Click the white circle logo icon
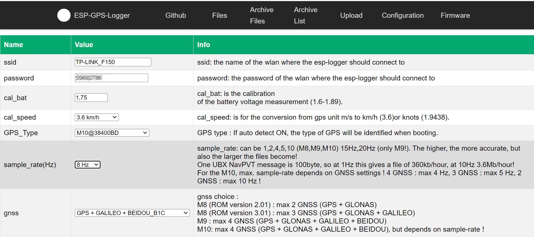This screenshot has width=534, height=237. 64,15
